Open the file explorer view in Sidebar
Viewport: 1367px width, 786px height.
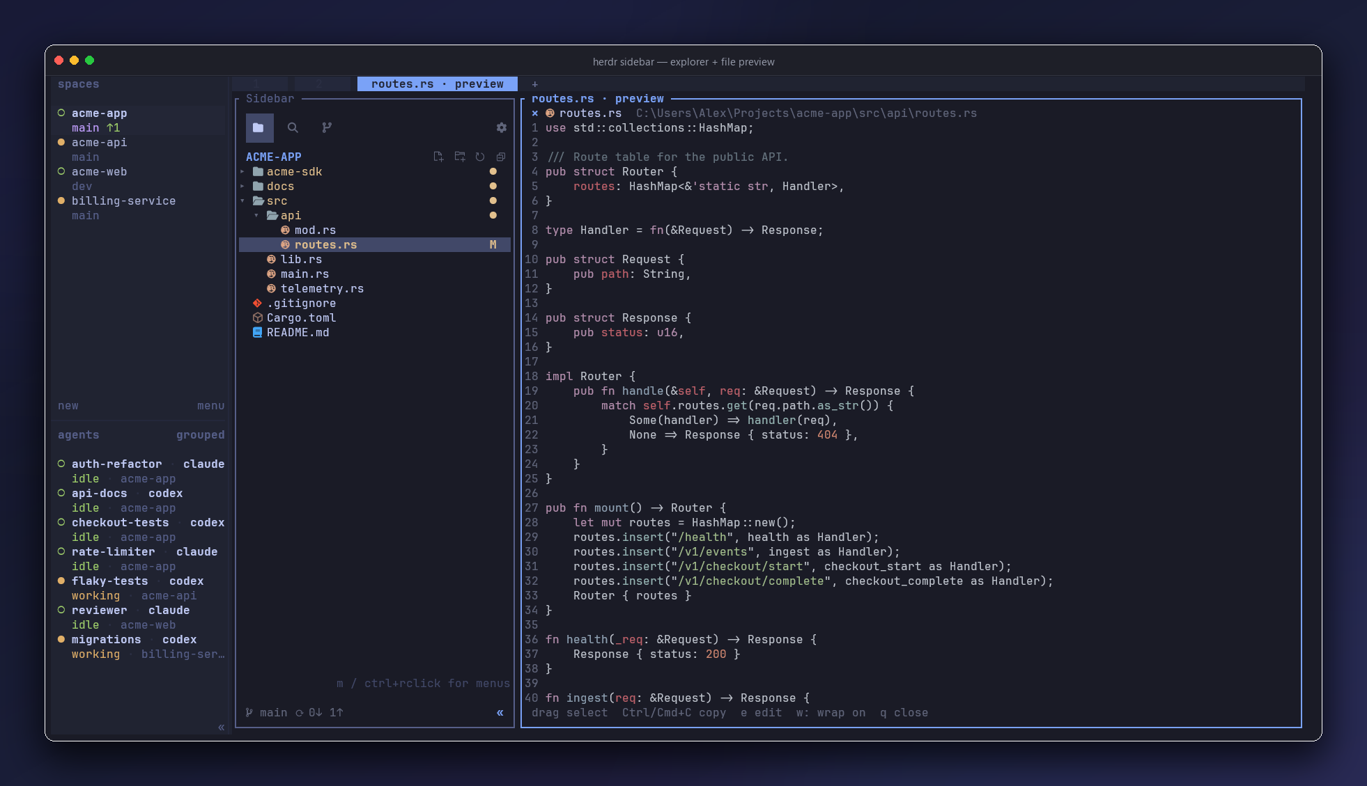point(258,128)
